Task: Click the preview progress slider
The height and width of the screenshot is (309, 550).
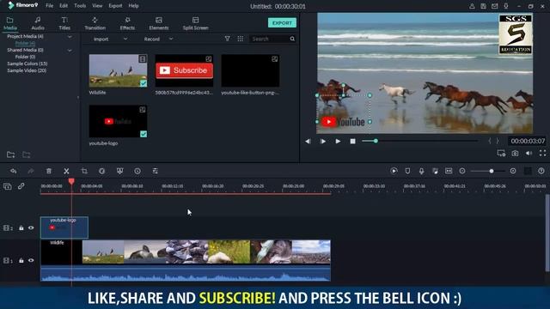Action: [x=420, y=141]
